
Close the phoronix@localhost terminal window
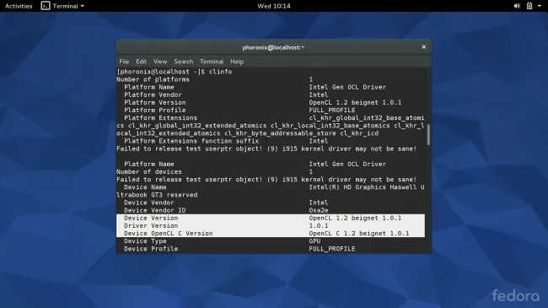[423, 47]
